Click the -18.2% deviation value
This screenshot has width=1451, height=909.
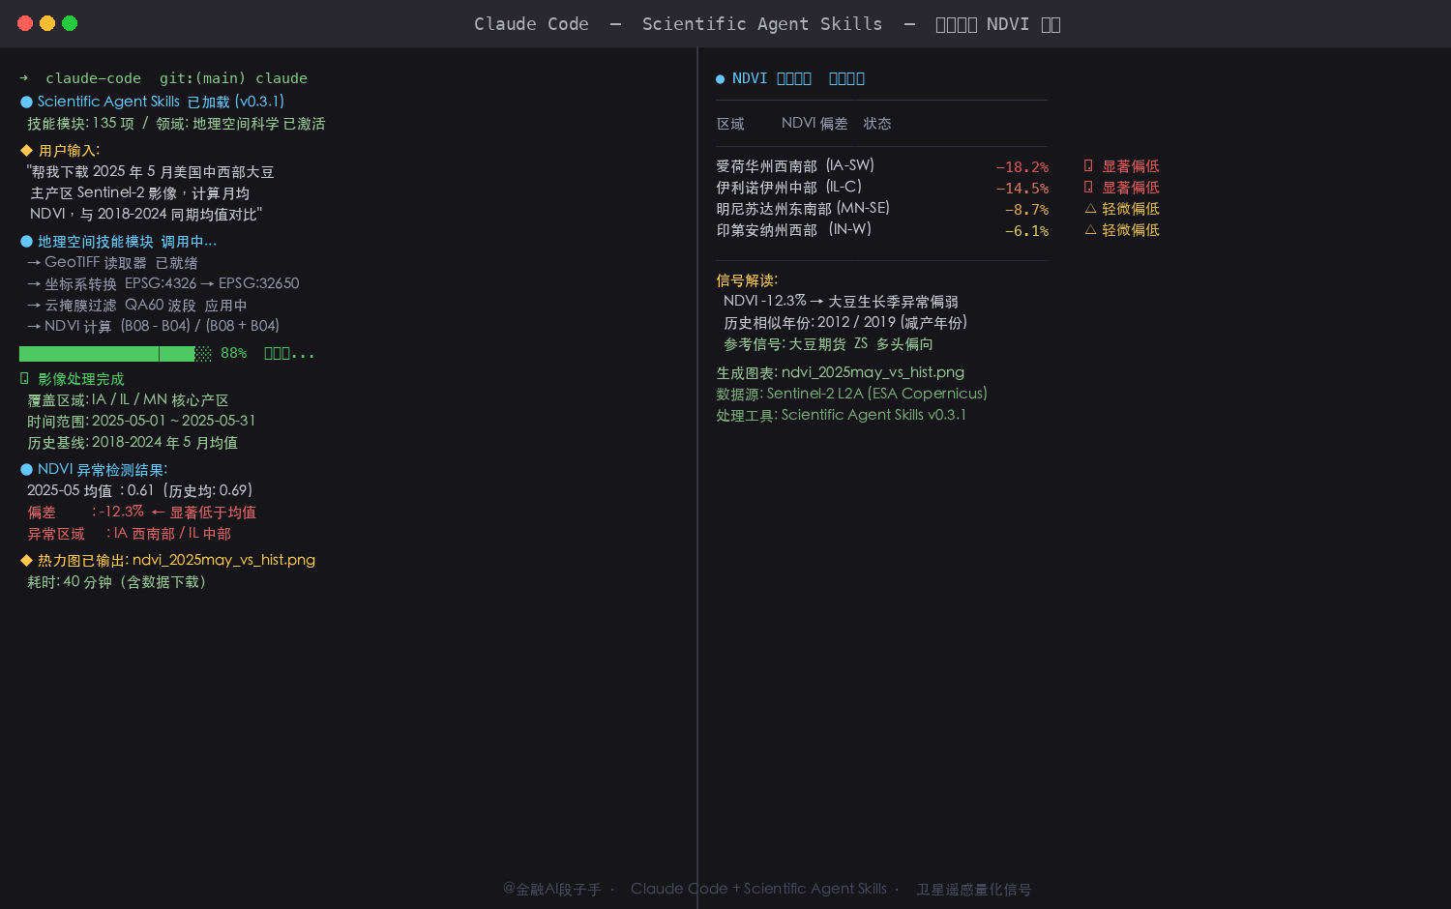(1022, 166)
